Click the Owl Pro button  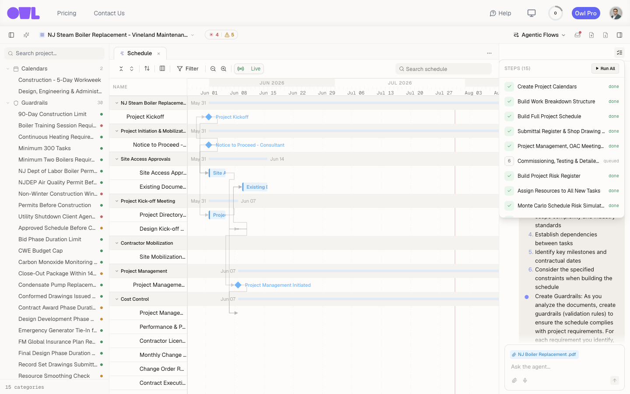point(586,13)
